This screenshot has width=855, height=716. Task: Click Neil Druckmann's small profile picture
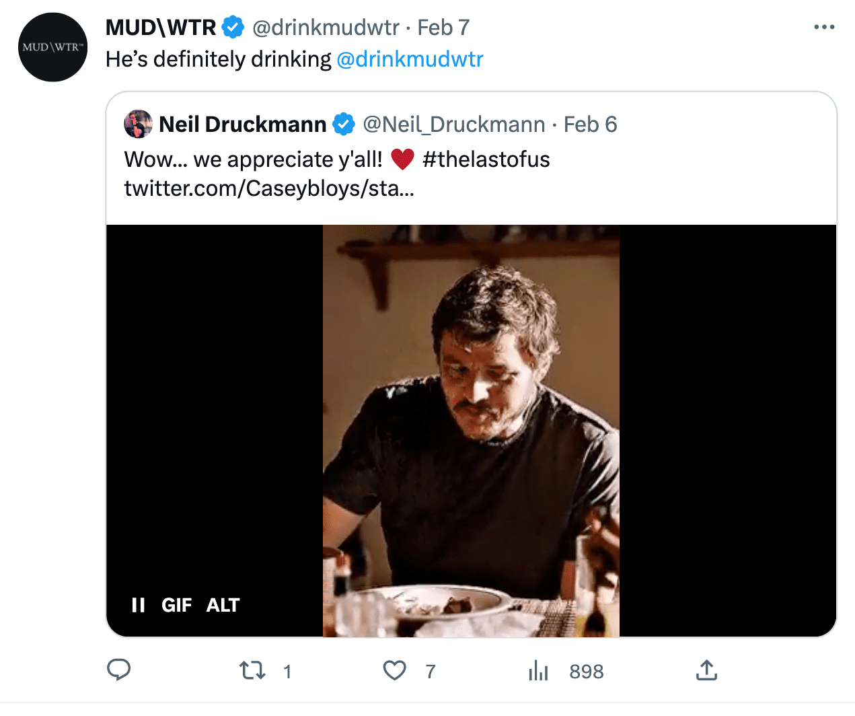(139, 124)
